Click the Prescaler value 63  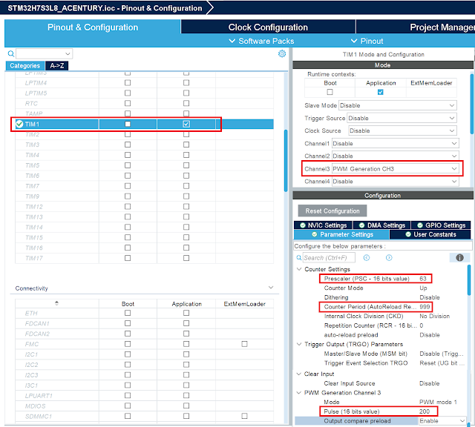(423, 279)
